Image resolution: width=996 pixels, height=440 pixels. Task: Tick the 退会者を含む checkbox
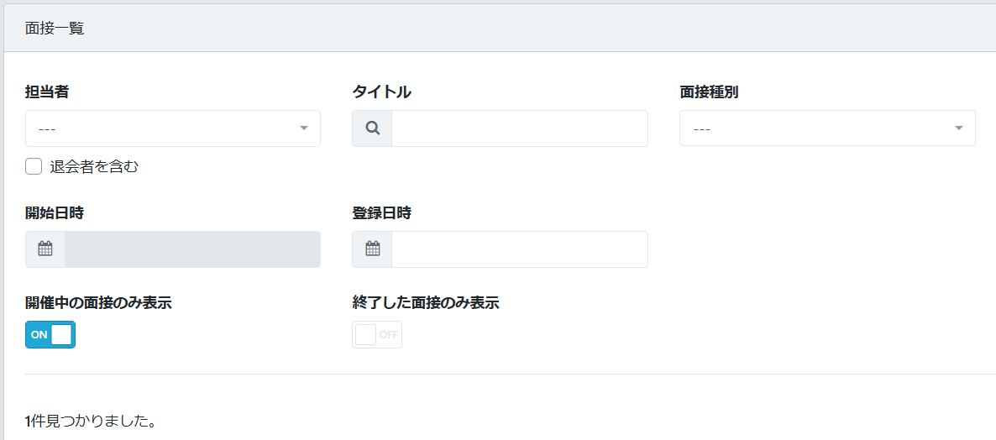click(34, 166)
